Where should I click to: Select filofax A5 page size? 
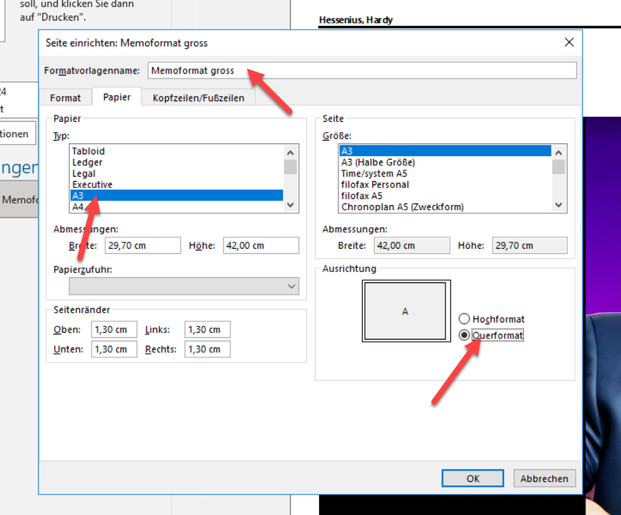click(x=445, y=195)
